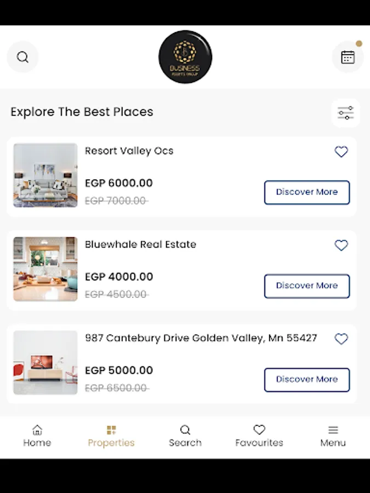Tap the search magnifier icon in header
This screenshot has width=370, height=493.
coord(22,57)
